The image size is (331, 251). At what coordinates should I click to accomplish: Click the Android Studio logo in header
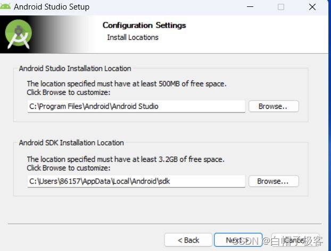click(x=19, y=34)
